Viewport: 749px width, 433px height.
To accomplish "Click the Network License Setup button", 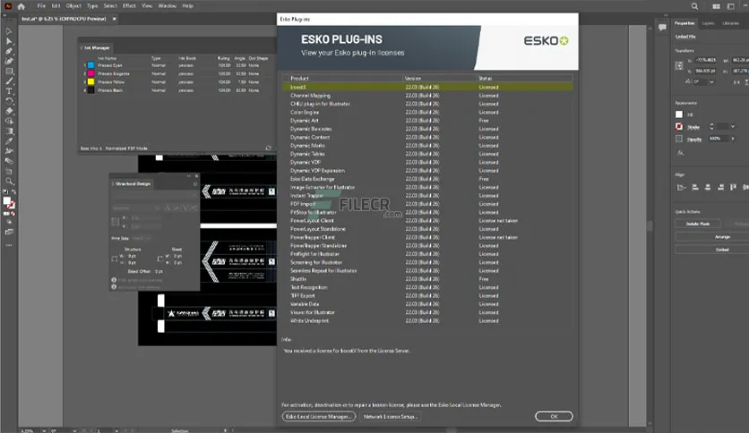I will [391, 416].
